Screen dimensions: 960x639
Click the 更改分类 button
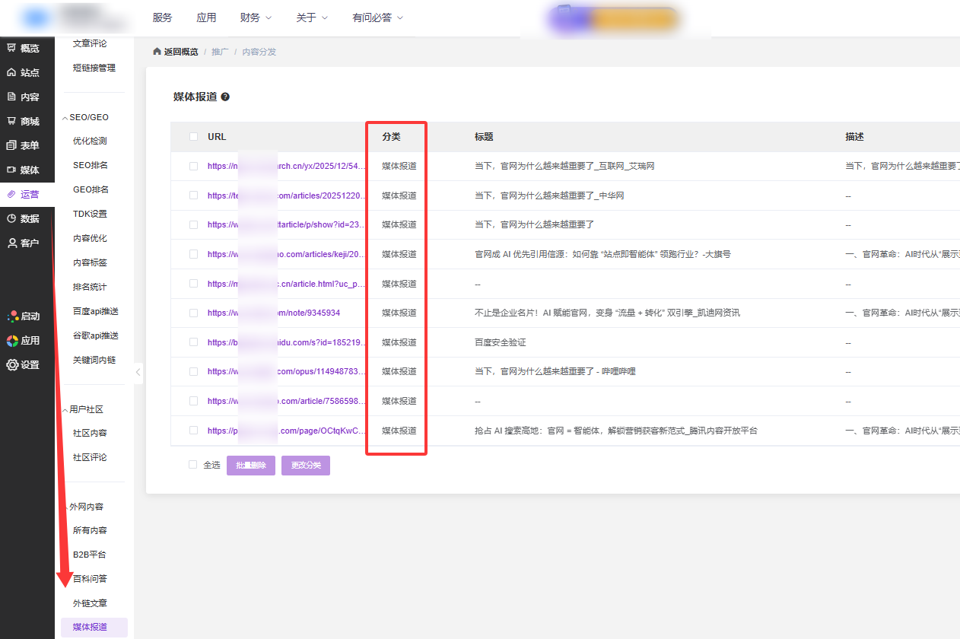tap(306, 466)
